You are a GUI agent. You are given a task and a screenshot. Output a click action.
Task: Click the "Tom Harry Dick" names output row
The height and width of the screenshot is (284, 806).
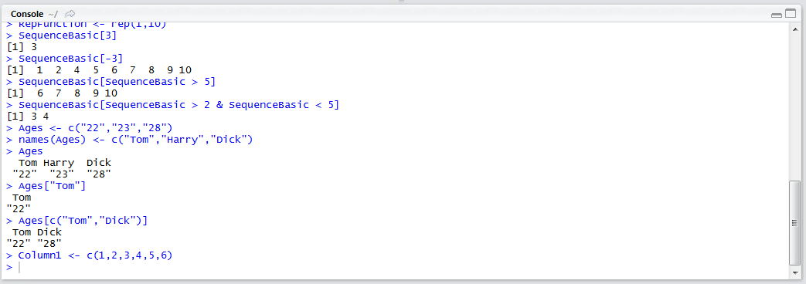[x=64, y=163]
